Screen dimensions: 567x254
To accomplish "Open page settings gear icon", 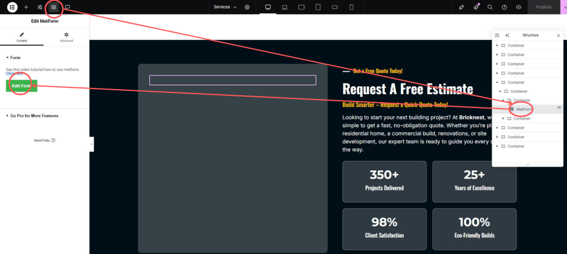I will tap(247, 7).
